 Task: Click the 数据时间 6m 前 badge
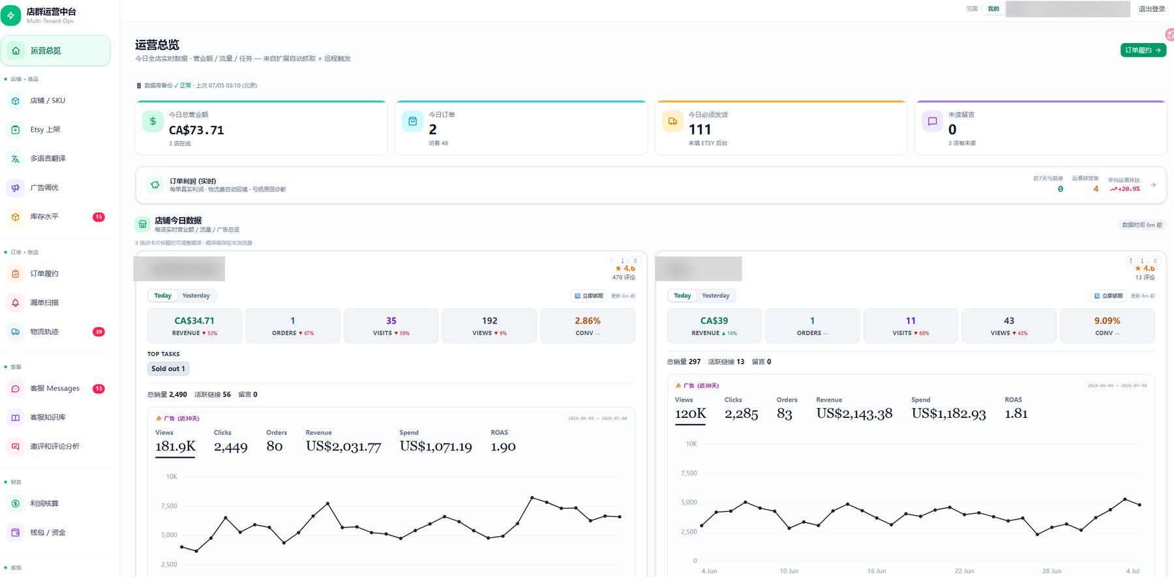(x=1143, y=225)
